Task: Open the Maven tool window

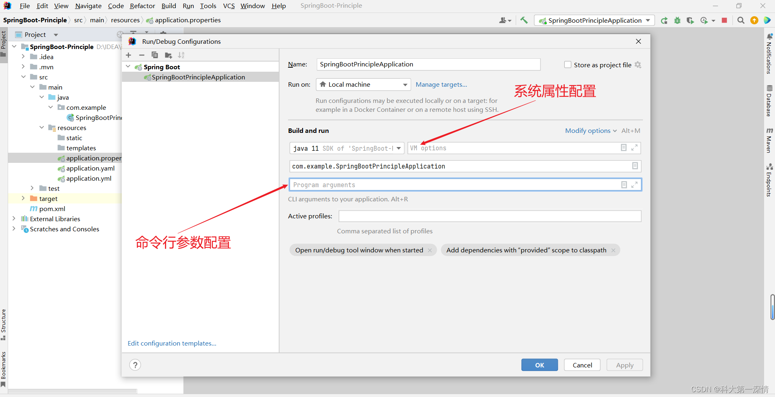Action: [x=769, y=140]
